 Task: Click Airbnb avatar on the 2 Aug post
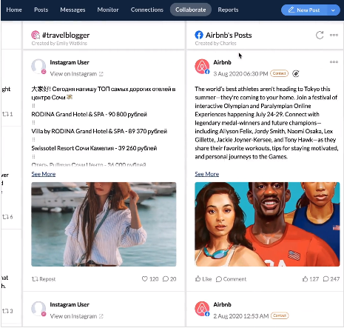click(202, 309)
